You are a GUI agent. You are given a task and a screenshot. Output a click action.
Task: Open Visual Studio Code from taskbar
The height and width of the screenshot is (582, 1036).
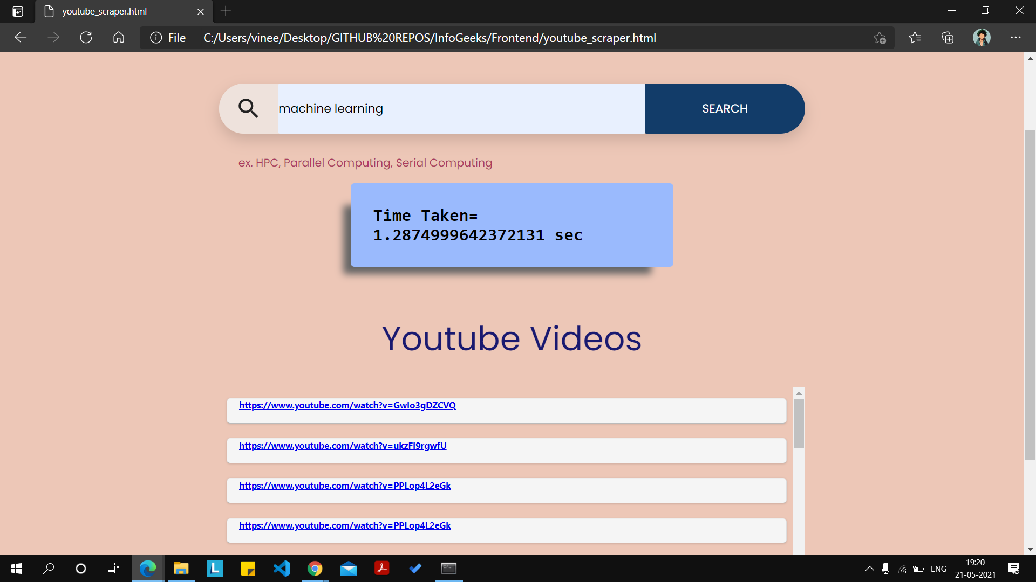pos(281,569)
